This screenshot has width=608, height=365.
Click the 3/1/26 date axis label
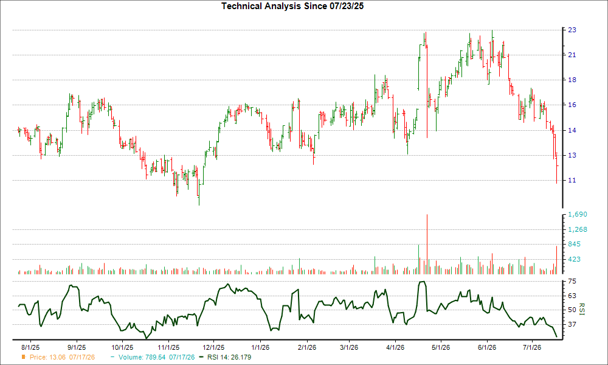coord(349,347)
